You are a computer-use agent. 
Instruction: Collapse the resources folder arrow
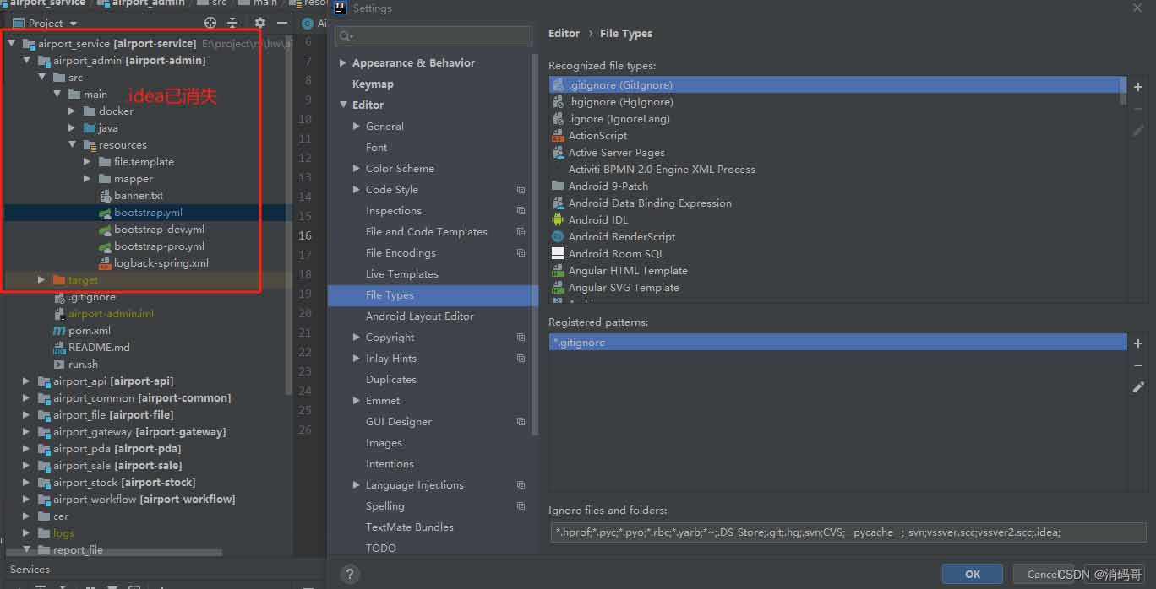(x=73, y=145)
